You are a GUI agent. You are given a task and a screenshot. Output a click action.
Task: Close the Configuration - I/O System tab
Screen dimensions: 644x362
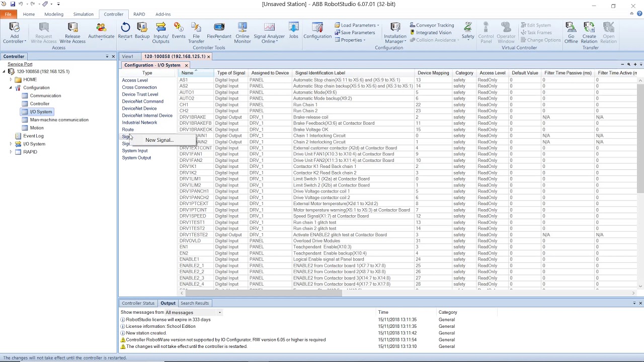pyautogui.click(x=186, y=65)
